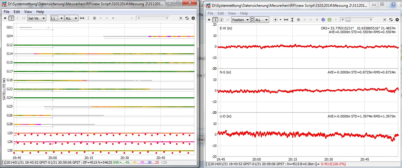Image resolution: width=402 pixels, height=168 pixels.
Task: Open Google Earth view globe icon
Action: click(x=323, y=20)
